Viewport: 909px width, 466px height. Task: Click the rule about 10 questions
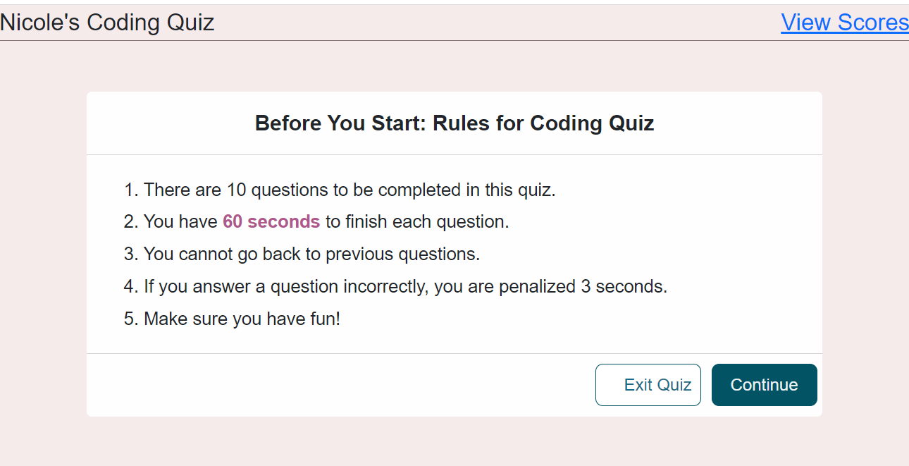tap(350, 190)
